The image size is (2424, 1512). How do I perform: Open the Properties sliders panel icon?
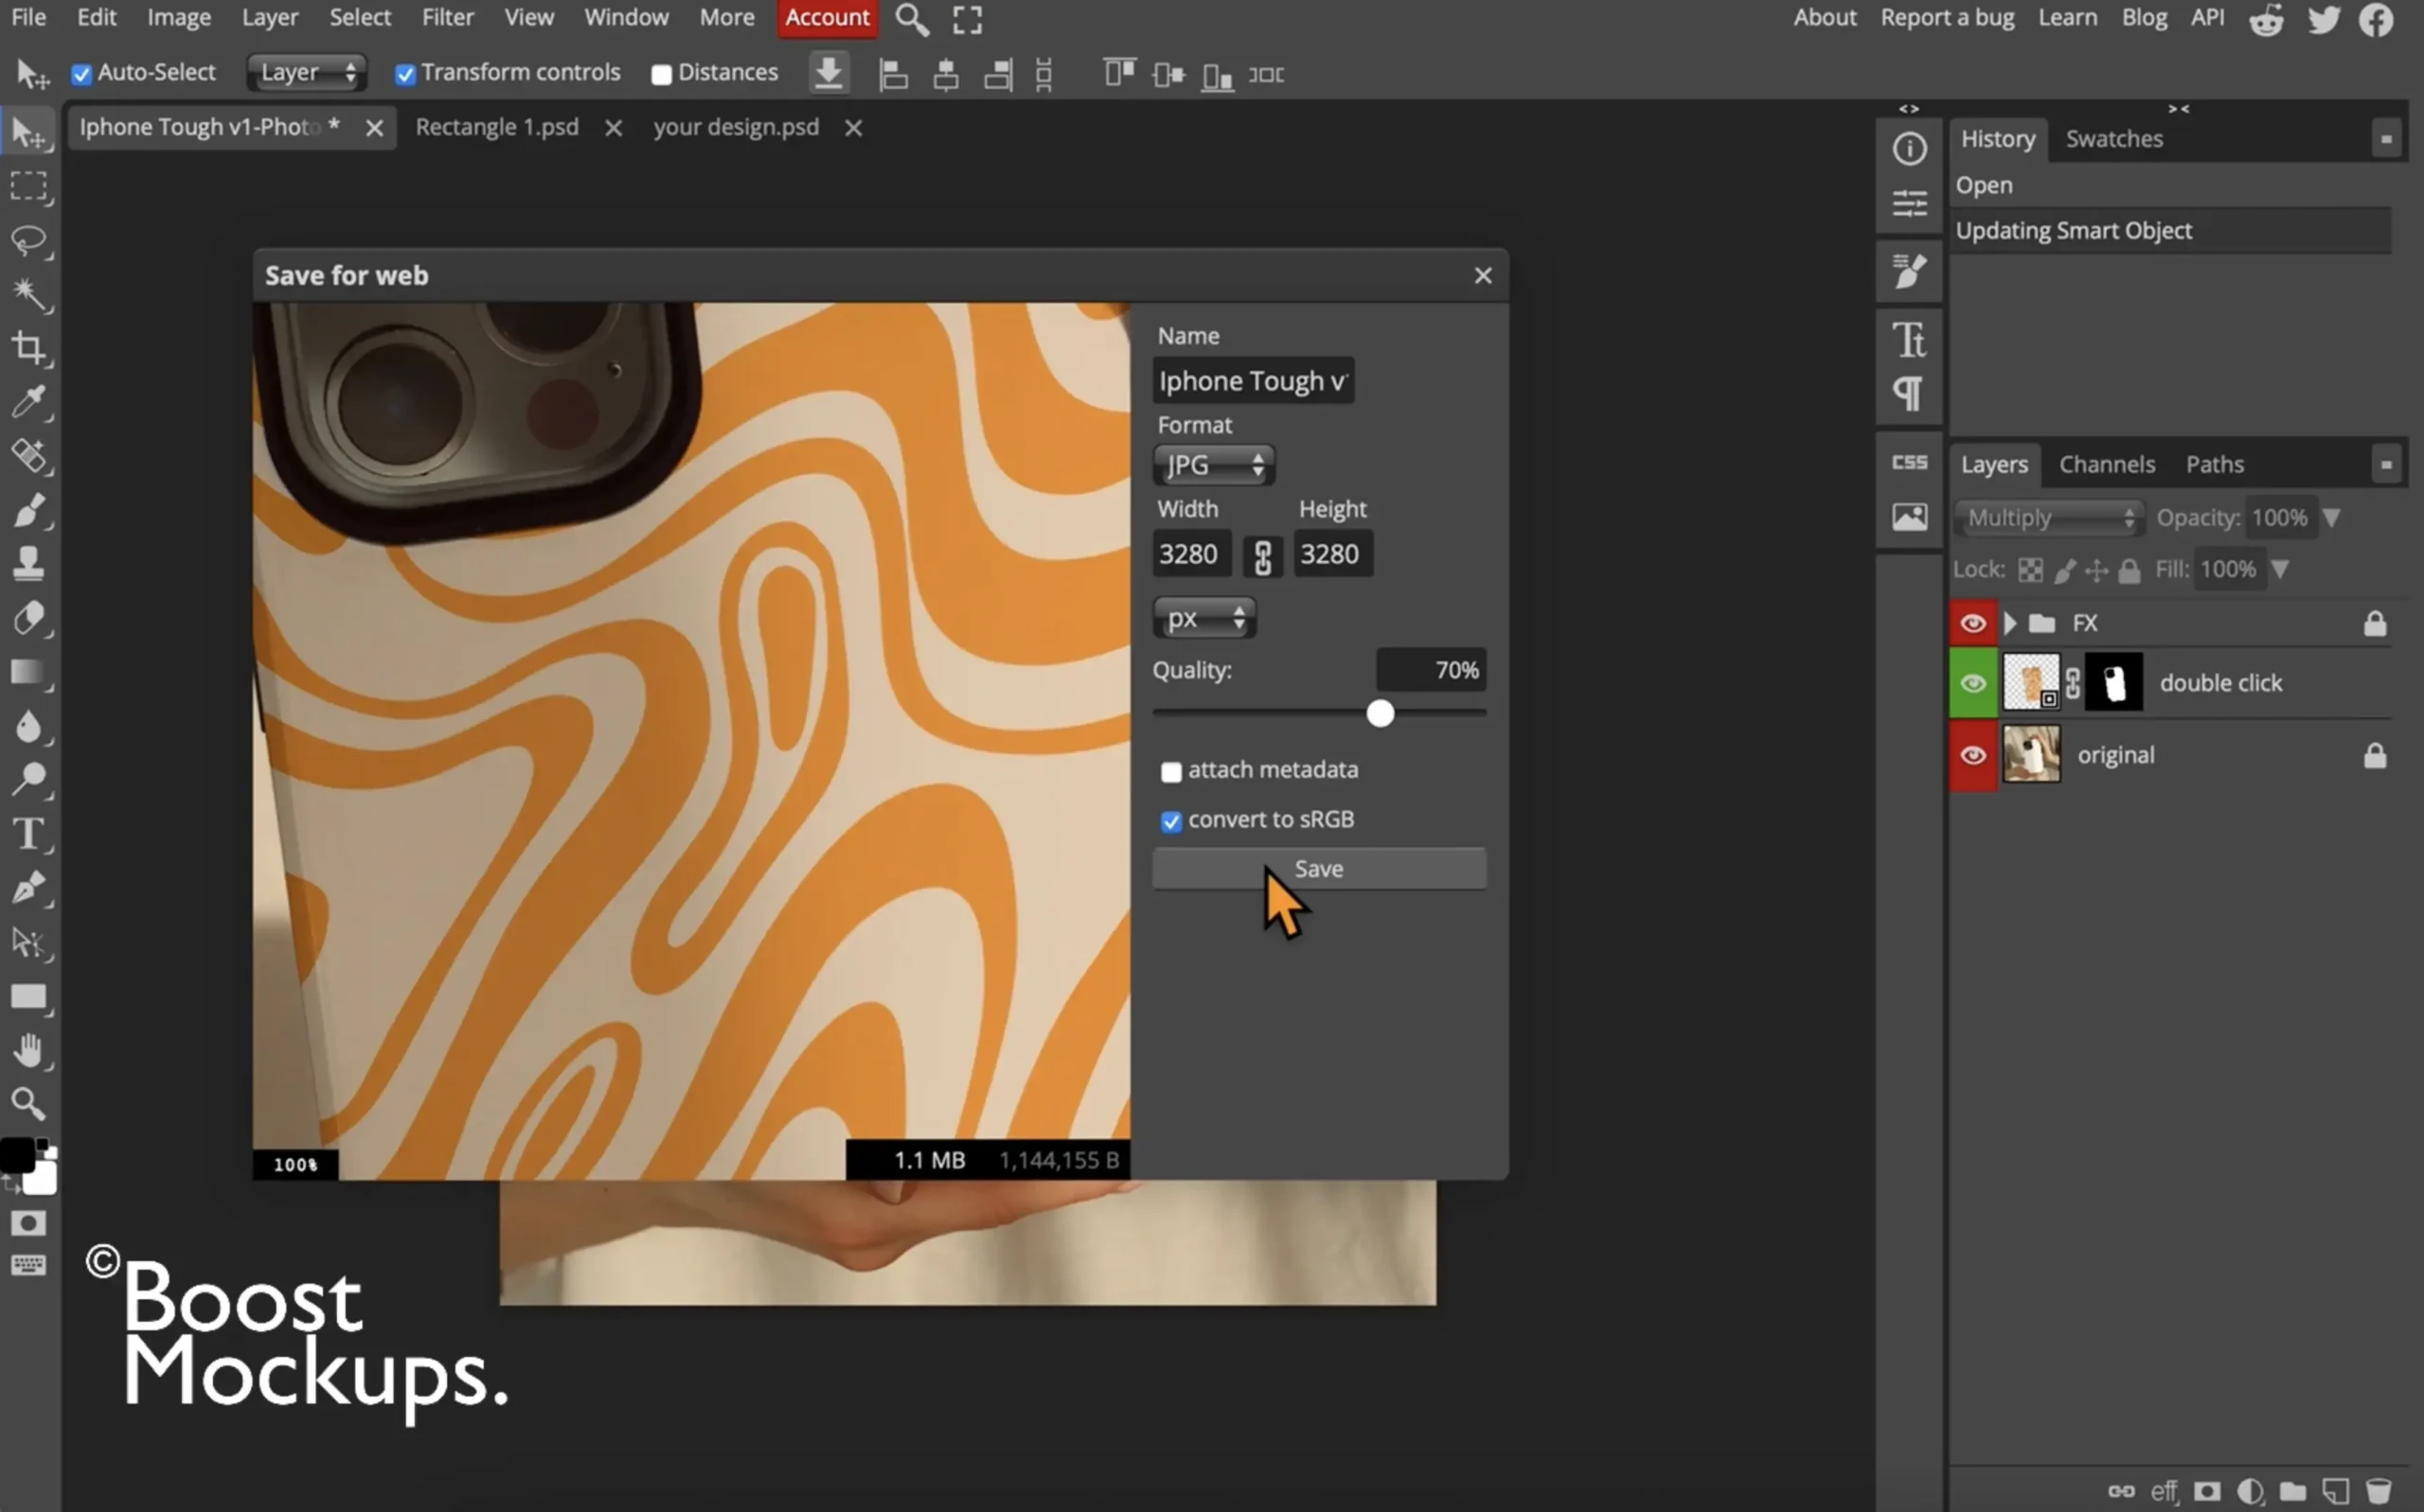tap(1909, 204)
